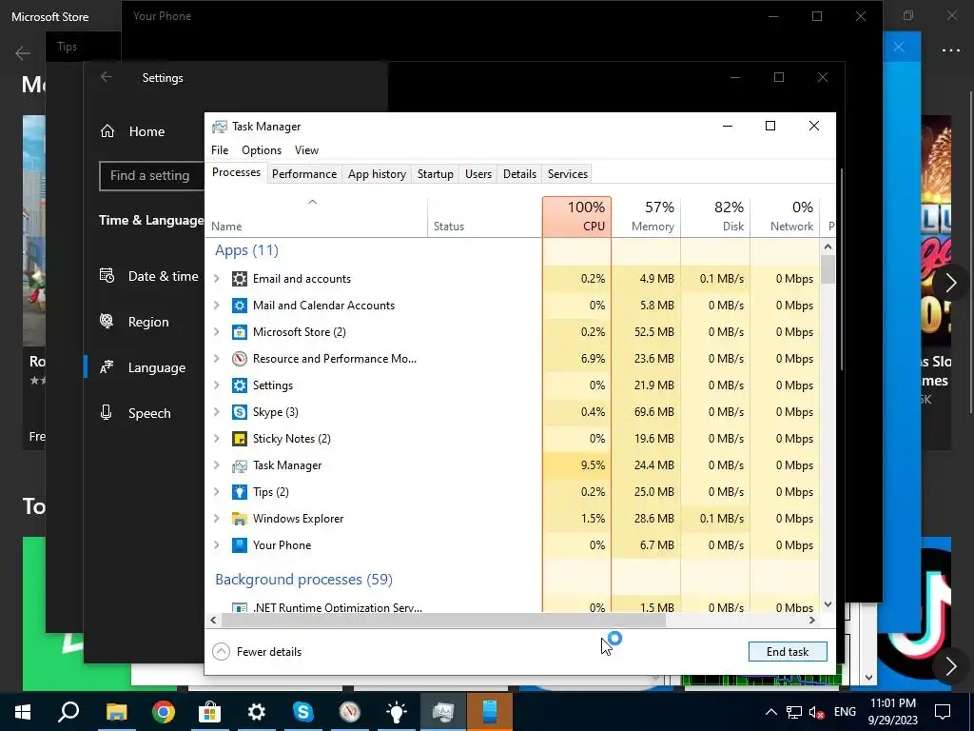The width and height of the screenshot is (974, 731).
Task: Open taskbar Search magnifier
Action: click(x=68, y=712)
